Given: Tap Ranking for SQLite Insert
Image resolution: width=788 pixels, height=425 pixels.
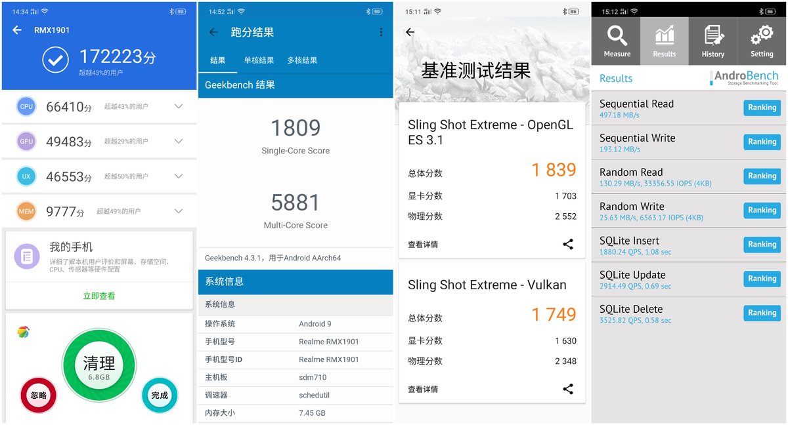Looking at the screenshot, I should point(762,244).
